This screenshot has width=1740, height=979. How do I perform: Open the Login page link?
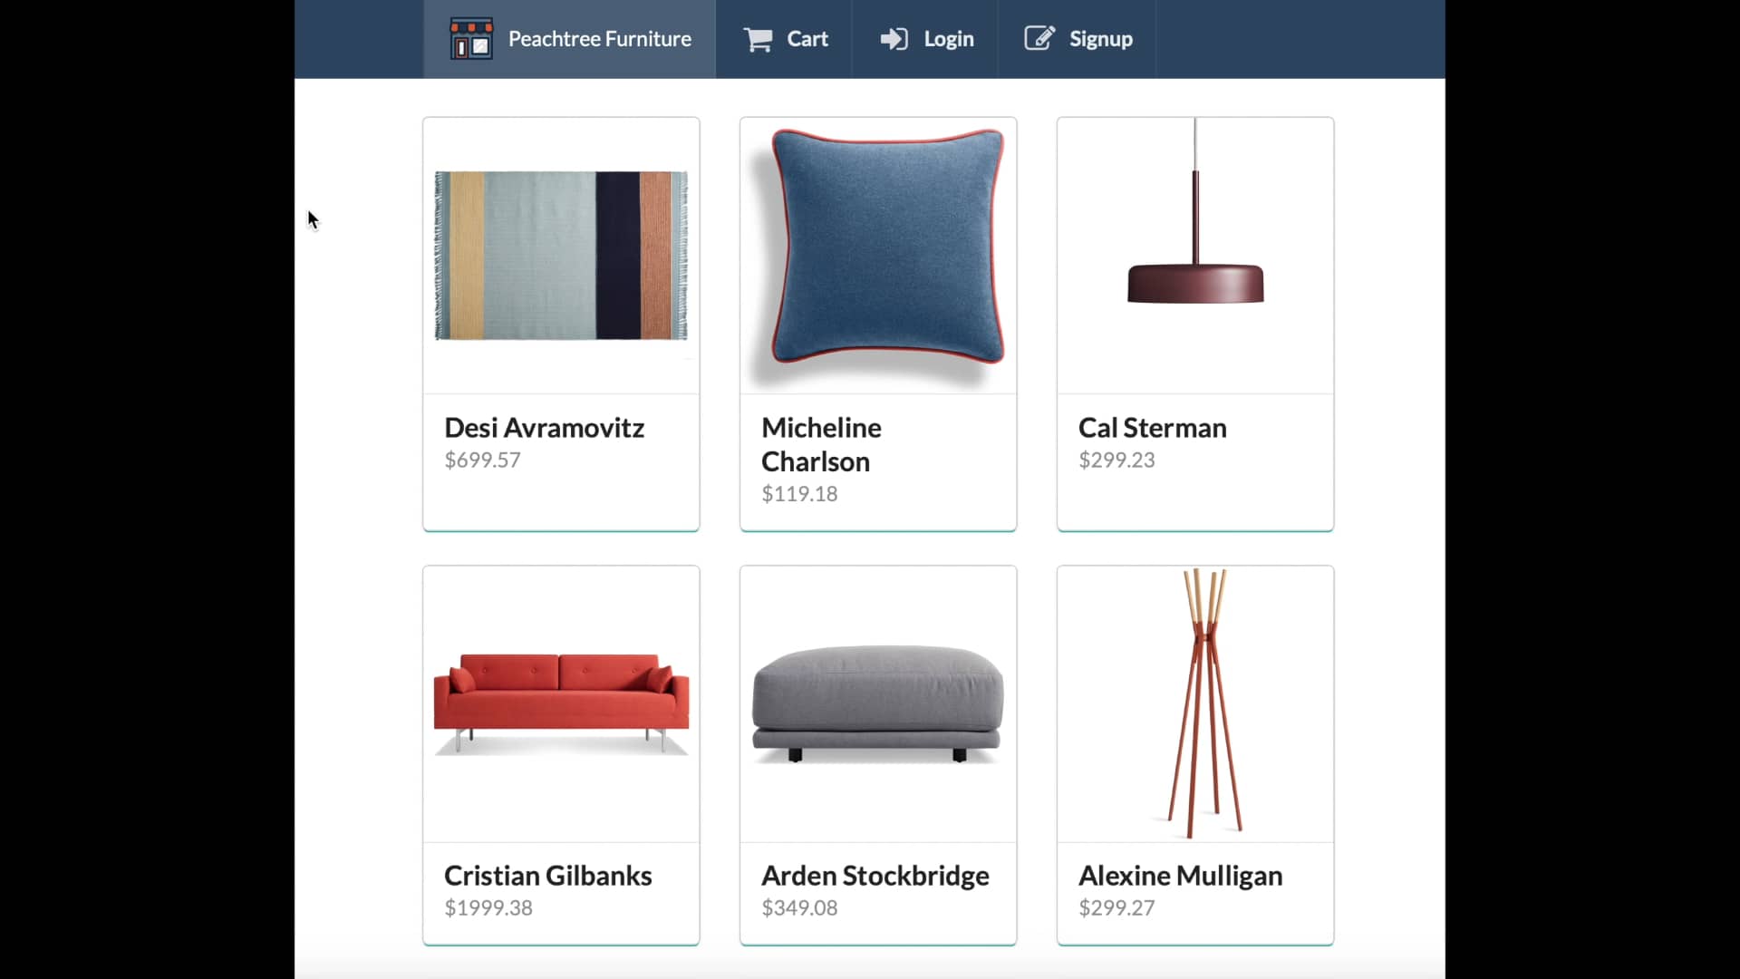(925, 39)
